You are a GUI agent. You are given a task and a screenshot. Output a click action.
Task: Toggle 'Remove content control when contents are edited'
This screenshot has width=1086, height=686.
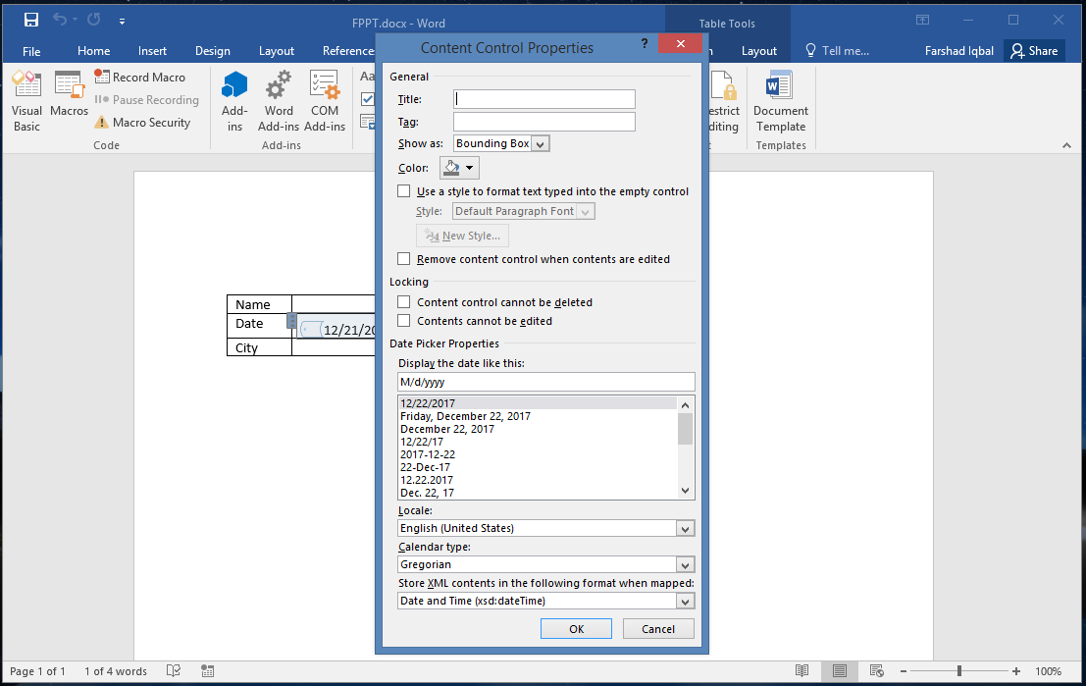pyautogui.click(x=404, y=259)
